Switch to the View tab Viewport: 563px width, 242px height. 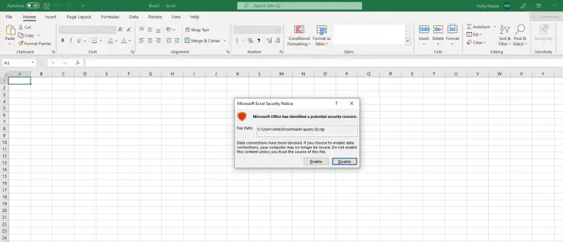click(x=176, y=17)
